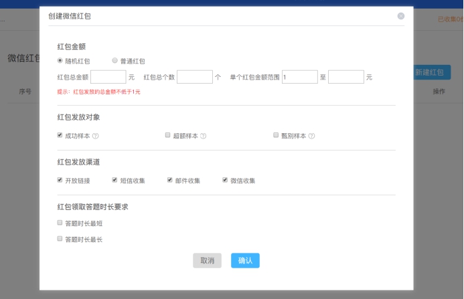The height and width of the screenshot is (299, 464).
Task: Click 新建红包 button behind the dialog
Action: click(432, 72)
